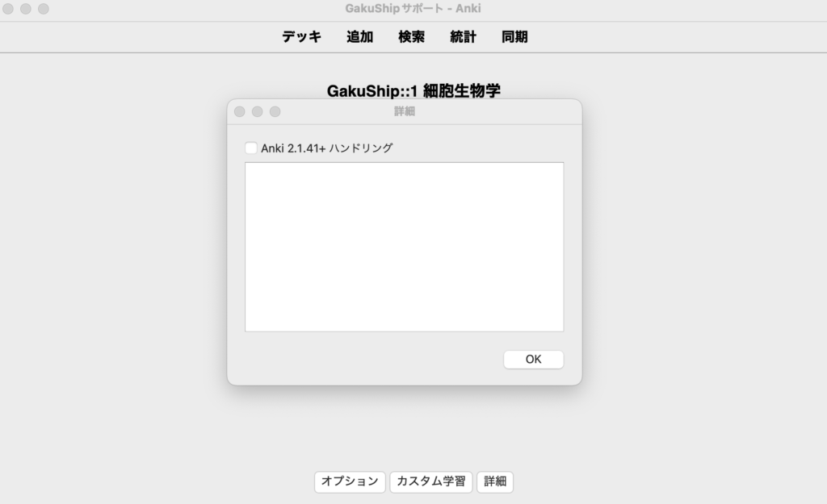Screen dimensions: 827x504
Task: Open 検索 (Browse) from the toolbar
Action: [x=411, y=37]
